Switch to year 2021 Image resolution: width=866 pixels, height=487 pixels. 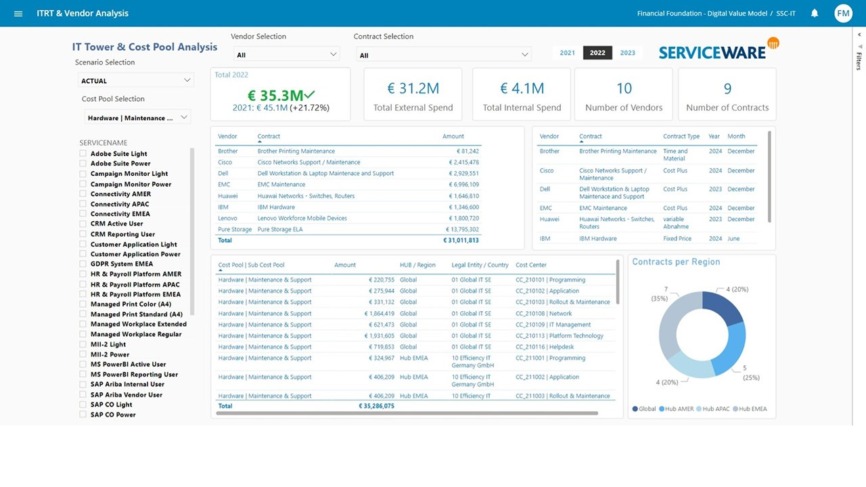(568, 53)
